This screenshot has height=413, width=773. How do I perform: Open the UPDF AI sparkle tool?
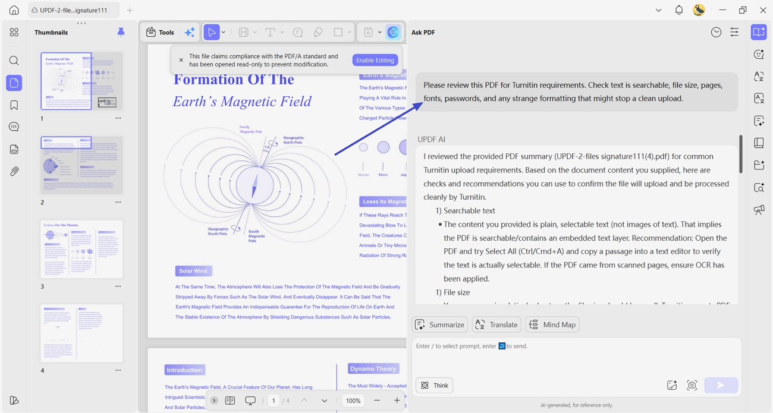[x=190, y=33]
